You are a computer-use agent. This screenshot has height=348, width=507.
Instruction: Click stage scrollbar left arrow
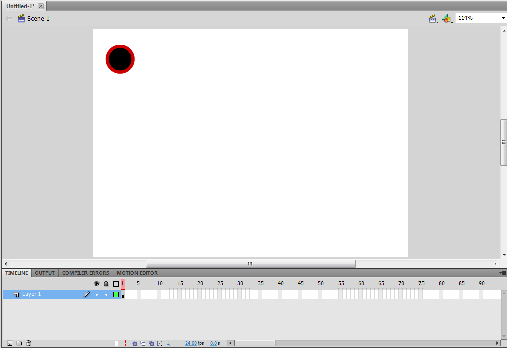pos(6,264)
